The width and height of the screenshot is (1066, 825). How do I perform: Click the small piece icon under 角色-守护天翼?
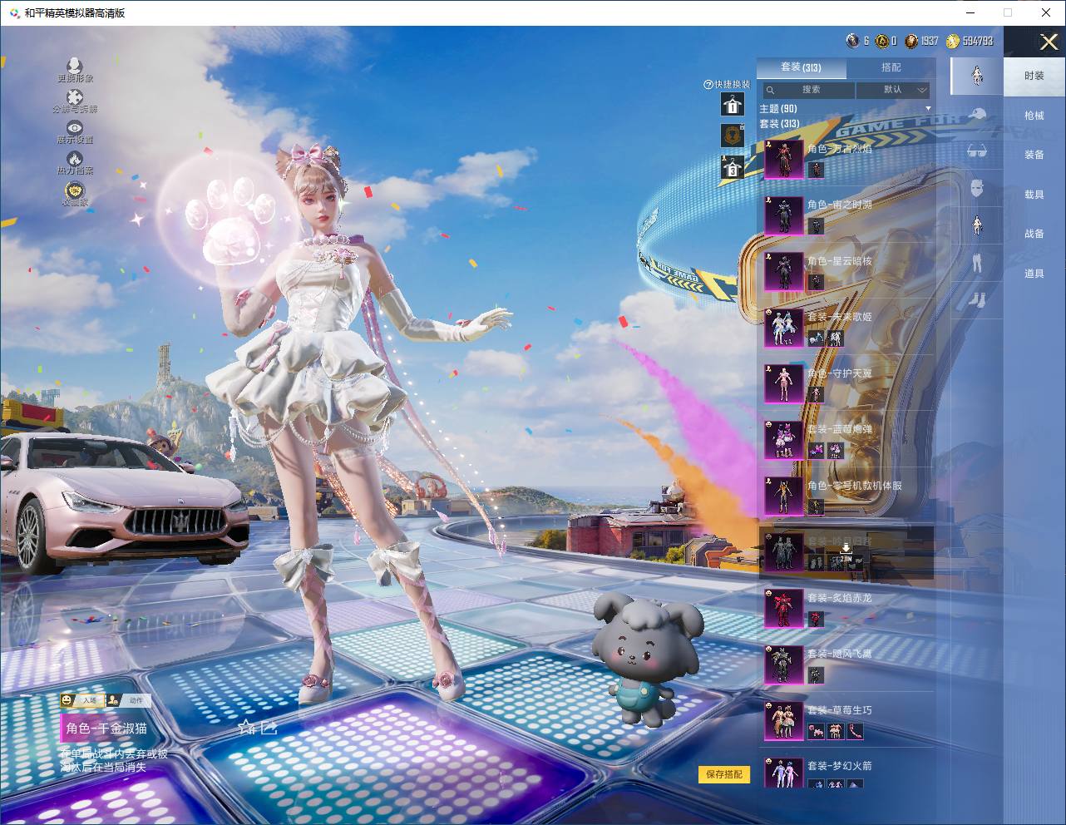[816, 394]
